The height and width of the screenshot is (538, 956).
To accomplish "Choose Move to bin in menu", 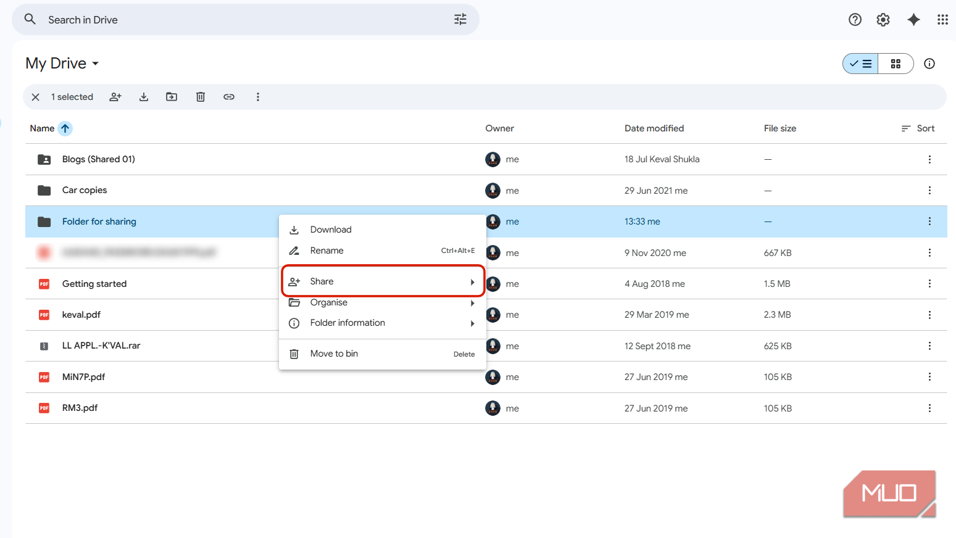I will pyautogui.click(x=383, y=354).
